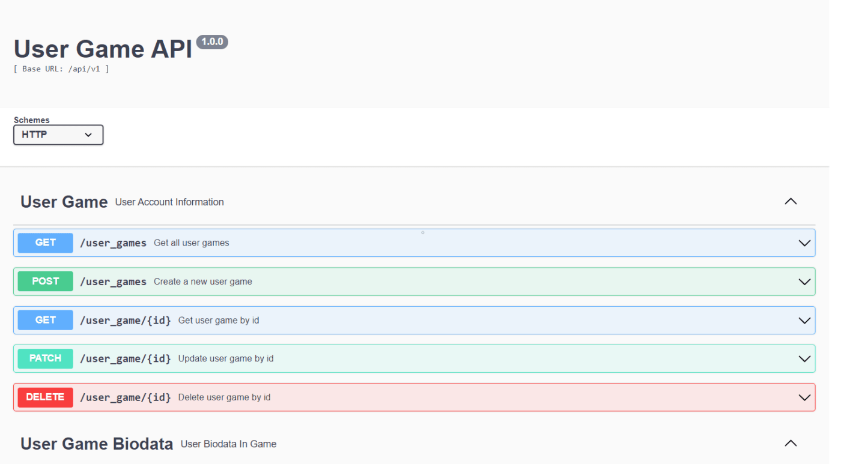Screen dimensions: 841x464
Task: Click the User Game API title
Action: [103, 49]
